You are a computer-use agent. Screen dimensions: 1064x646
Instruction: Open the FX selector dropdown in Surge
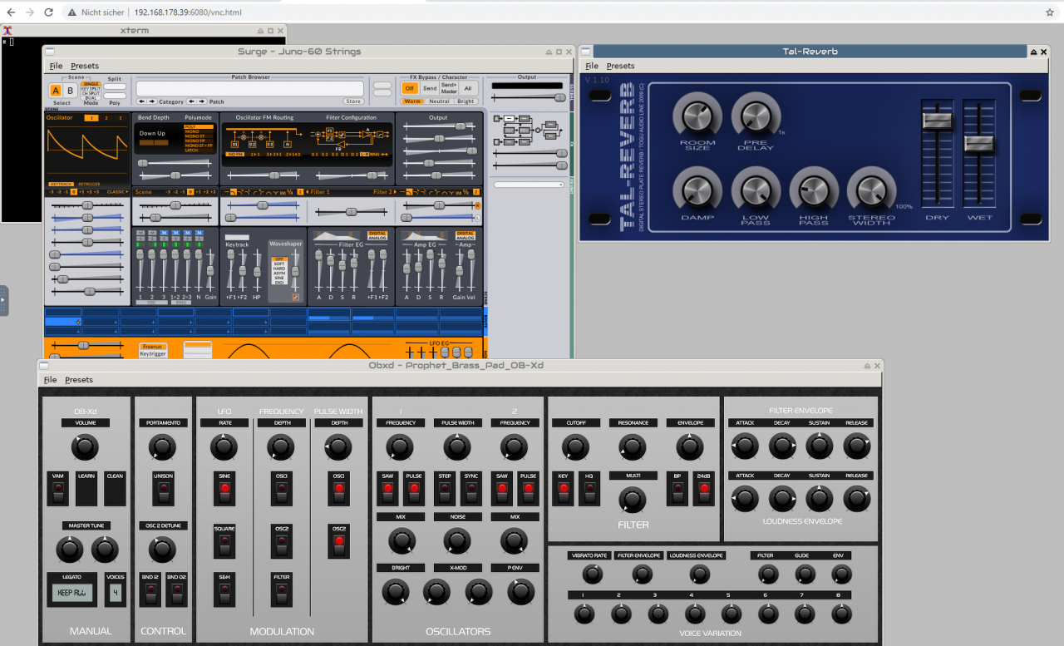click(x=529, y=185)
